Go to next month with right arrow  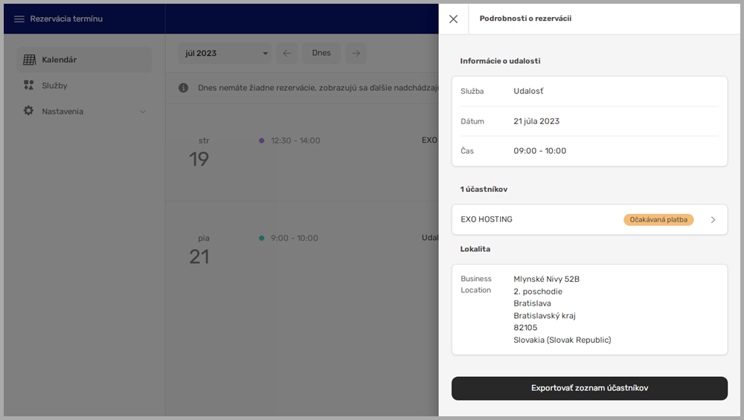356,54
